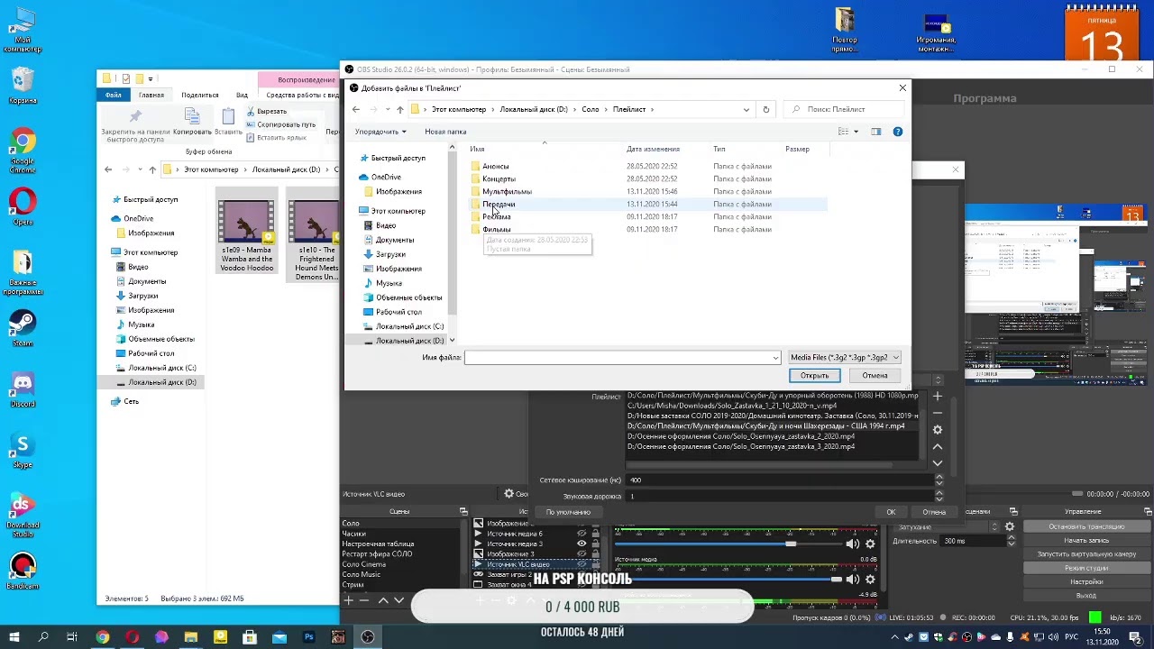1154x649 pixels.
Task: Toggle lock for Источник медиа 6 source
Action: (x=595, y=534)
